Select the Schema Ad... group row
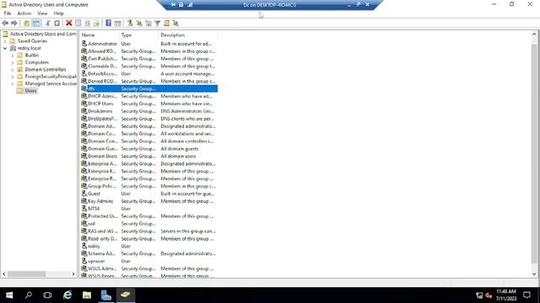This screenshot has width=540, height=303. coord(148,253)
